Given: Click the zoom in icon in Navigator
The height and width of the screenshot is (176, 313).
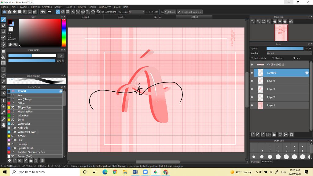Looking at the screenshot, I should (x=258, y=21).
